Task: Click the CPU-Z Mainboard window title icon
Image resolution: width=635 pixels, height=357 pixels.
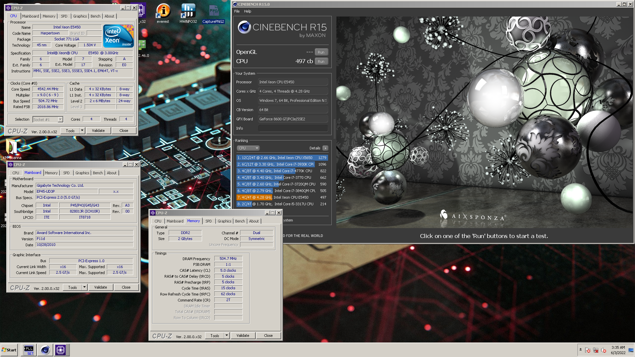Action: [x=11, y=165]
